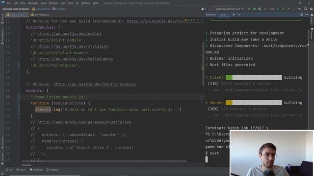
Task: Open npmjs.com @nuxtjs/svg package link
Action: click(84, 122)
